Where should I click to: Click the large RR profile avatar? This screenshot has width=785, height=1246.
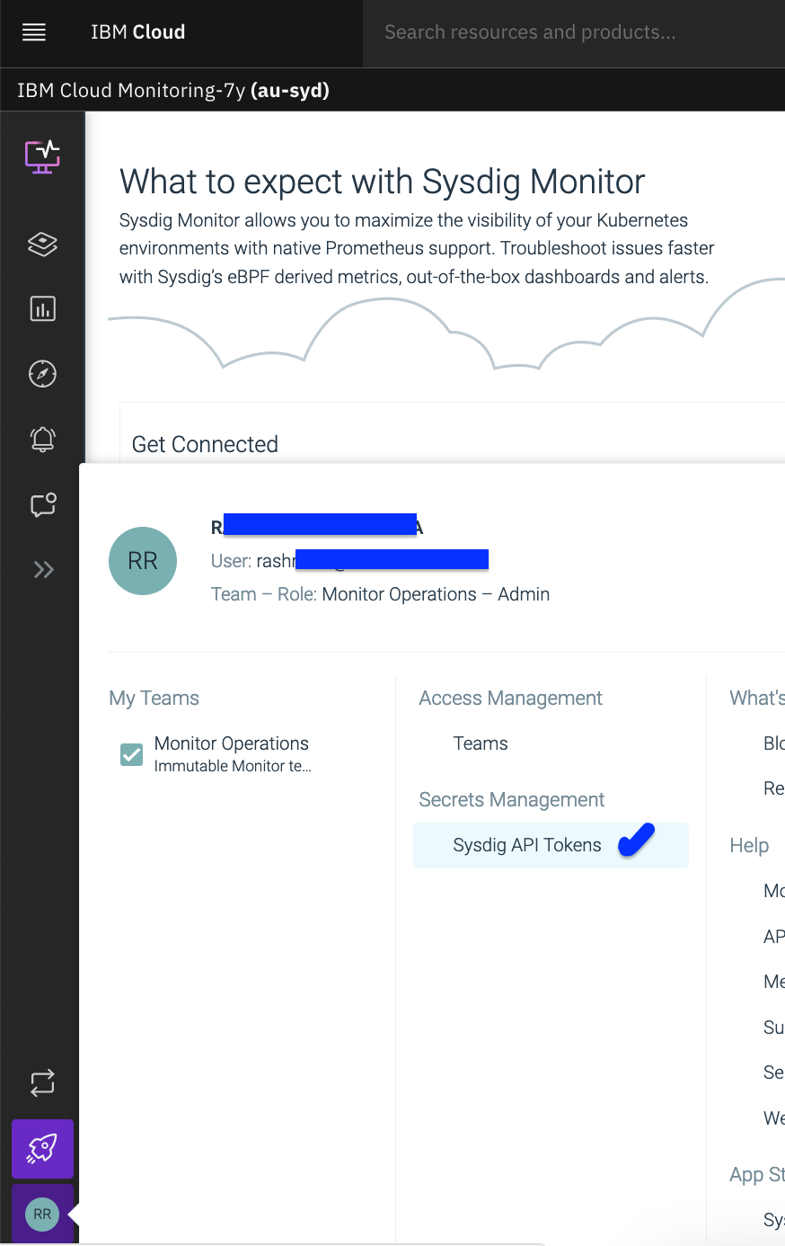click(x=143, y=561)
